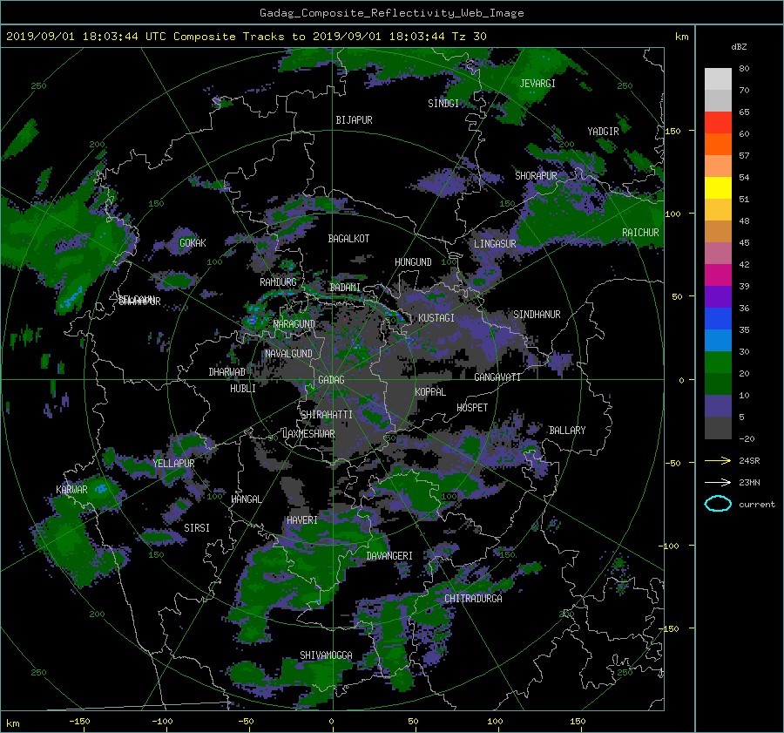Click the HANGAL city label
Screen dimensions: 784x733
pos(246,499)
